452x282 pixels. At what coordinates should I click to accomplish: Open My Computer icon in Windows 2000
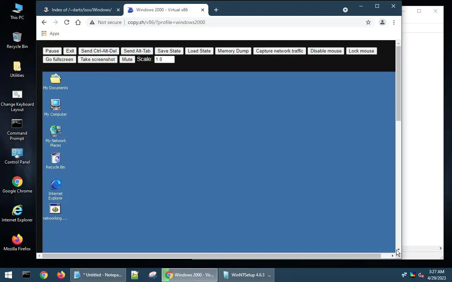pos(55,108)
